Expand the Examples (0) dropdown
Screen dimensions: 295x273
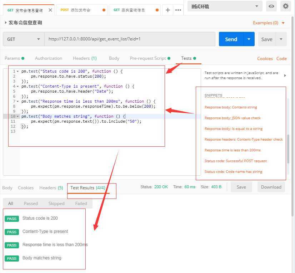(269, 23)
